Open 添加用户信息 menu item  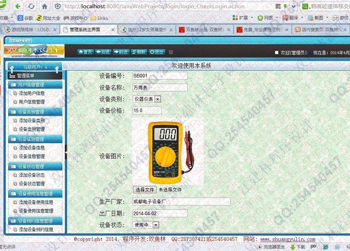point(31,93)
